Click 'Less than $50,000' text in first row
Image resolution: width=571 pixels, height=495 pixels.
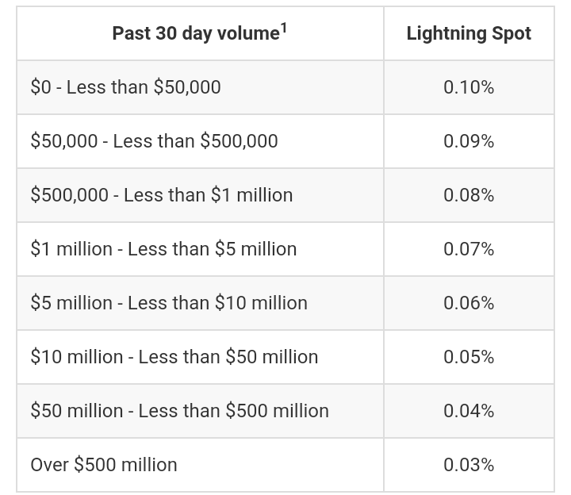[x=144, y=87]
